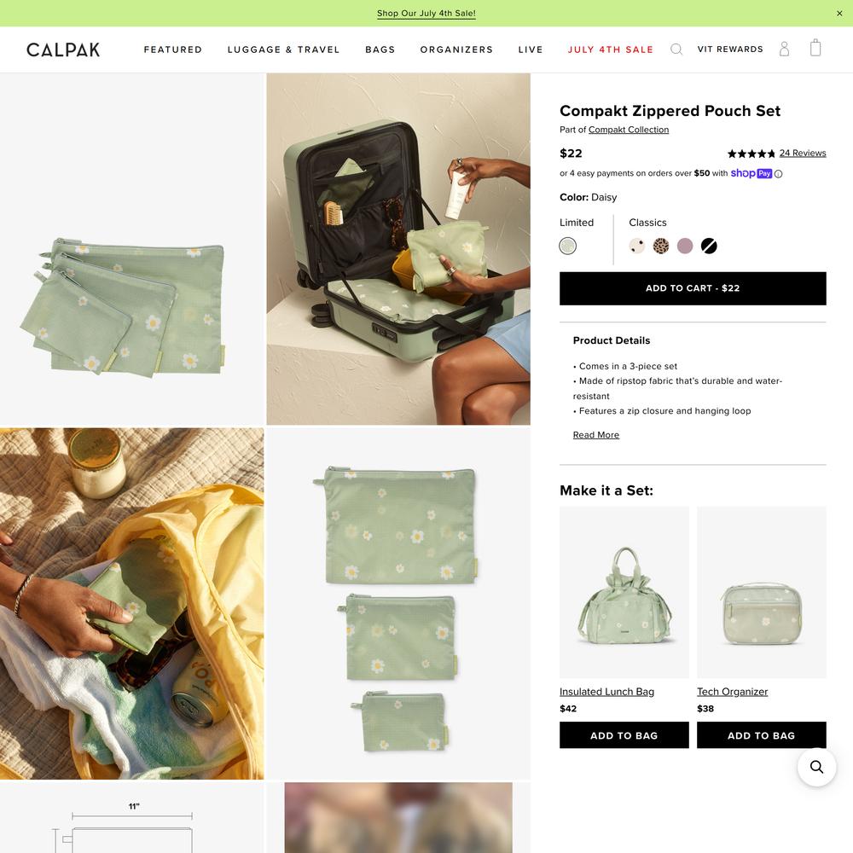853x853 pixels.
Task: Pick the mauve color swatch
Action: pyautogui.click(x=685, y=246)
